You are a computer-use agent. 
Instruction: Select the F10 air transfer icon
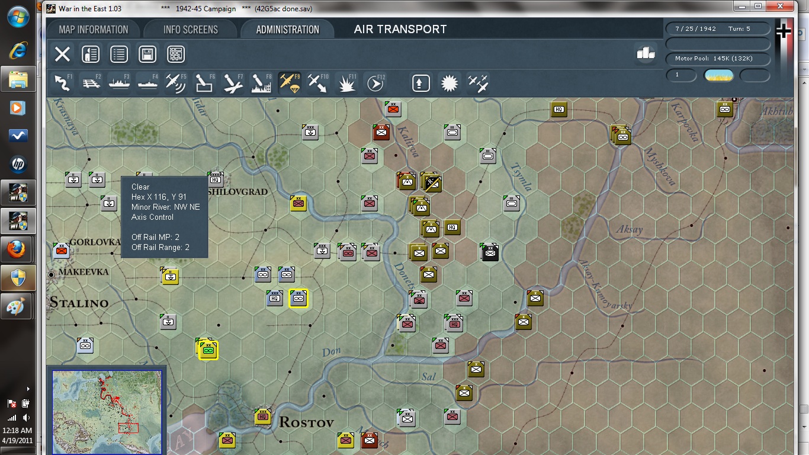[318, 83]
